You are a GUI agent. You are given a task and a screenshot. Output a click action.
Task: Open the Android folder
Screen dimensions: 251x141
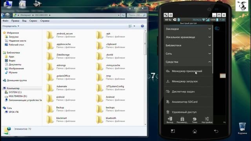(111, 98)
